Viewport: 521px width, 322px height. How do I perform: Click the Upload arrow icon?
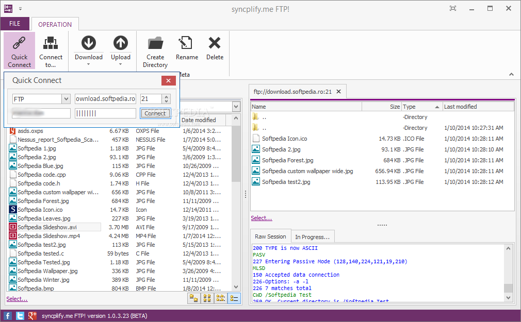pyautogui.click(x=120, y=43)
